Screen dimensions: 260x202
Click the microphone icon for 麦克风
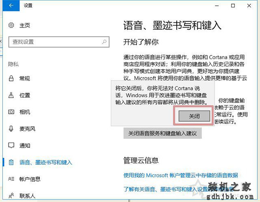click(x=11, y=129)
